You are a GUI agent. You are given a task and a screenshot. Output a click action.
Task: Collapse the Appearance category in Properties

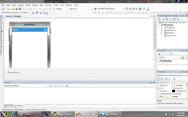[158, 82]
